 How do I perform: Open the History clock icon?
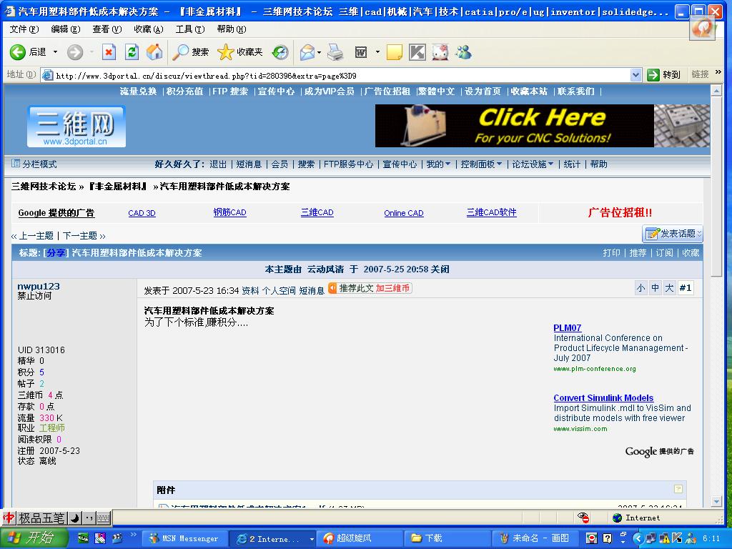click(x=280, y=51)
